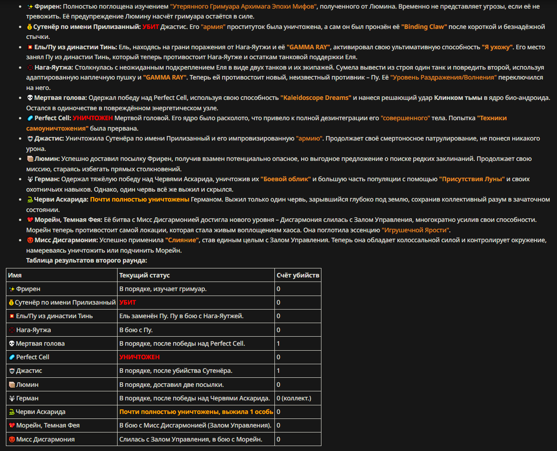Click the snake emoji in the table's Черви Аскарида row
The height and width of the screenshot is (451, 557).
(x=12, y=412)
